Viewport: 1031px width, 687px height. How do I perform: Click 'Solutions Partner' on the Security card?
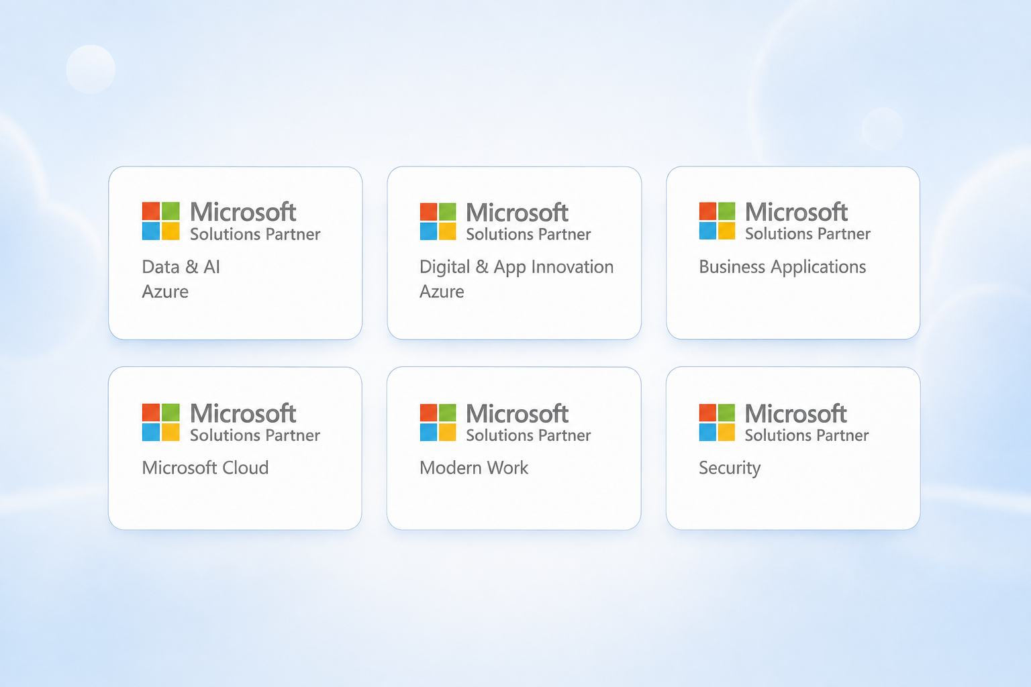pyautogui.click(x=807, y=435)
